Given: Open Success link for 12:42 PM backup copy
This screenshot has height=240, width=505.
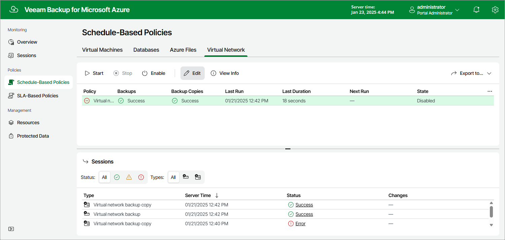Looking at the screenshot, I should tap(304, 205).
